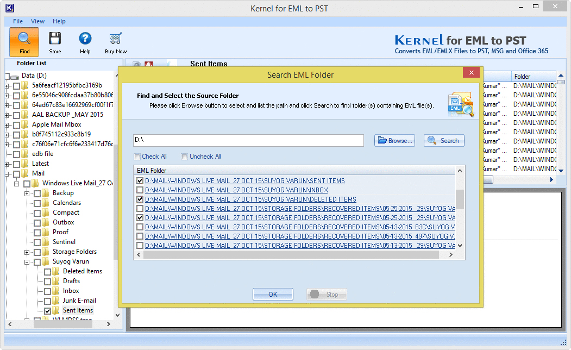This screenshot has height=350, width=571.
Task: Check the Mail folder checkbox in tree
Action: pos(16,174)
